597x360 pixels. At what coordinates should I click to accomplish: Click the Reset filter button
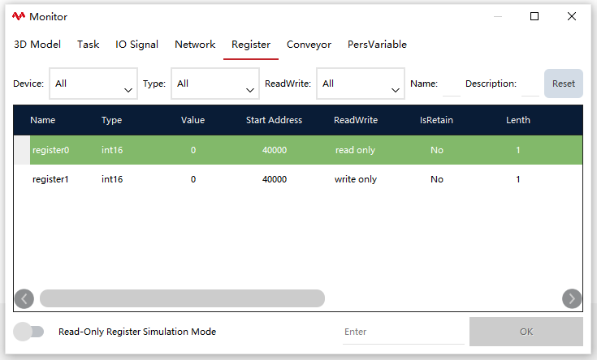[564, 84]
